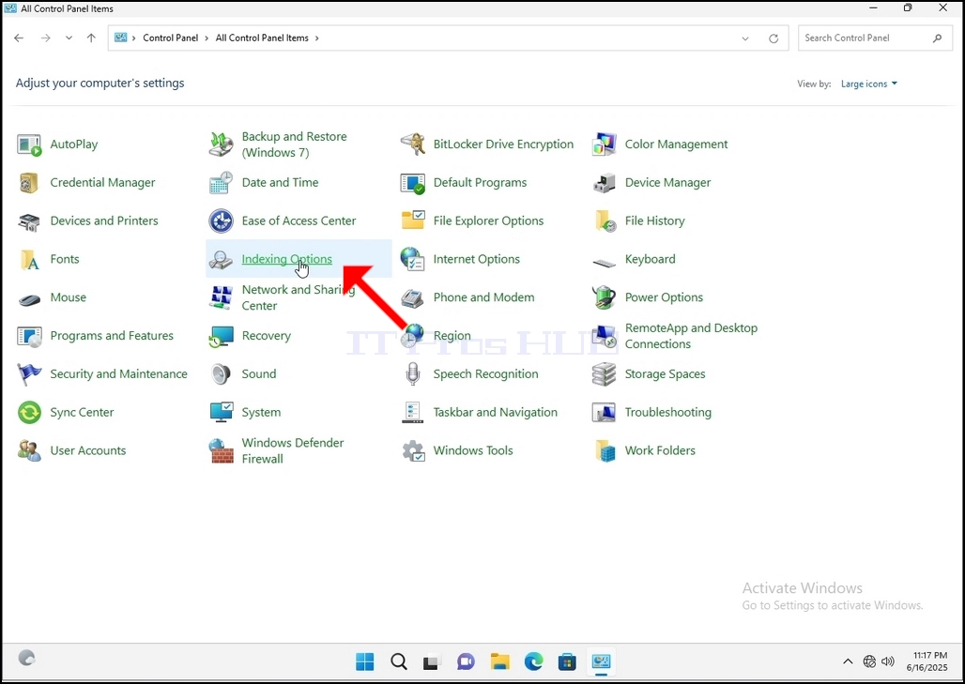Open the Windows Defender Firewall icon
The height and width of the screenshot is (684, 965).
[221, 451]
